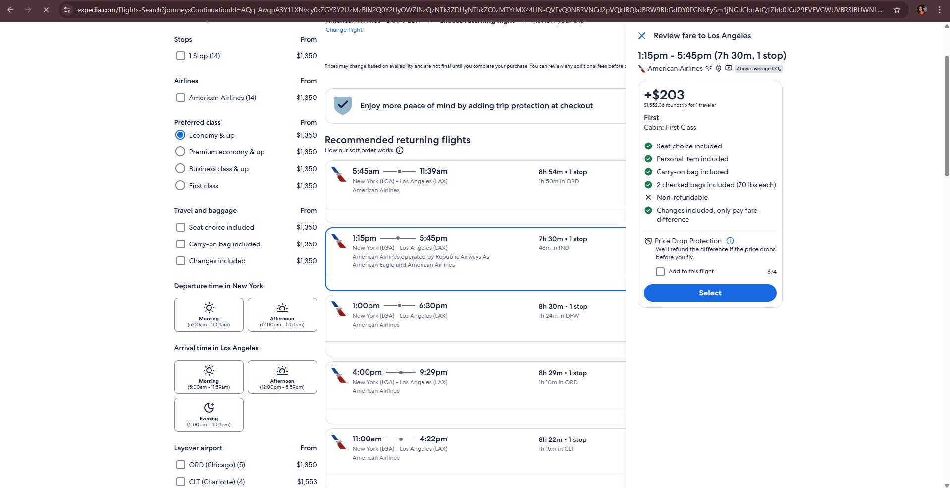The height and width of the screenshot is (488, 950).
Task: Select the 1:15pm to 5:45pm flight
Action: coord(475,259)
